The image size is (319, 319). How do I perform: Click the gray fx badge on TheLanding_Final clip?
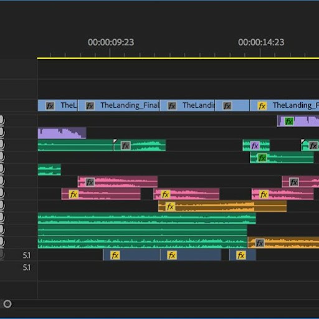coord(90,106)
